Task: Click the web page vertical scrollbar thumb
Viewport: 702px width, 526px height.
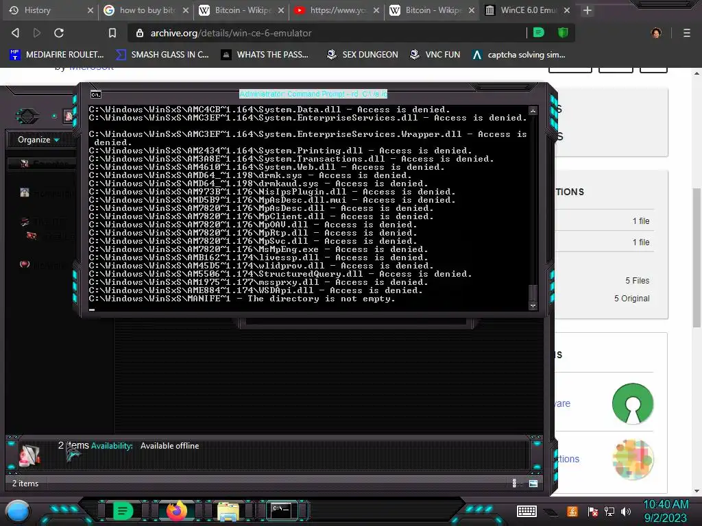Action: [x=697, y=258]
